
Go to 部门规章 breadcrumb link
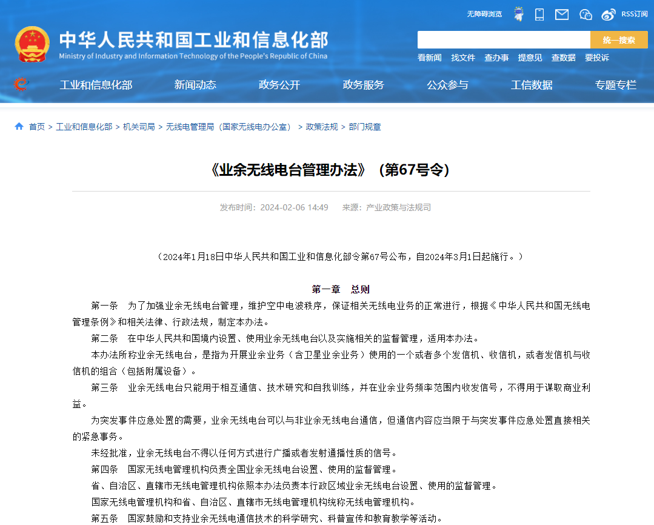point(364,127)
